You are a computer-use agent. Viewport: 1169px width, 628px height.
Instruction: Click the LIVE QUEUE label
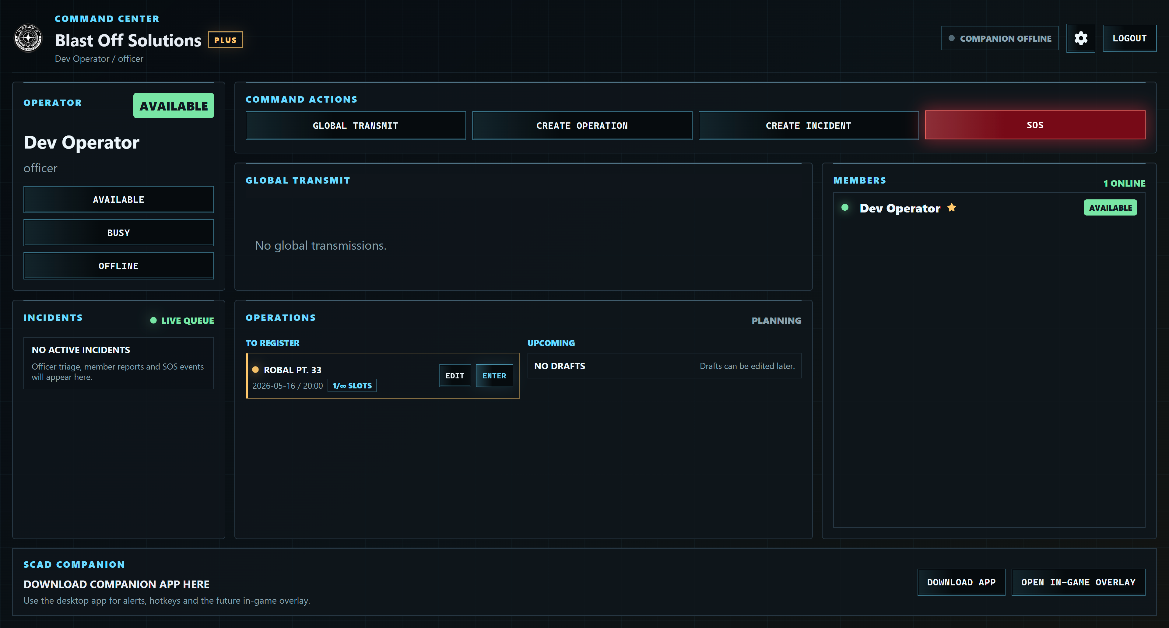pos(188,321)
